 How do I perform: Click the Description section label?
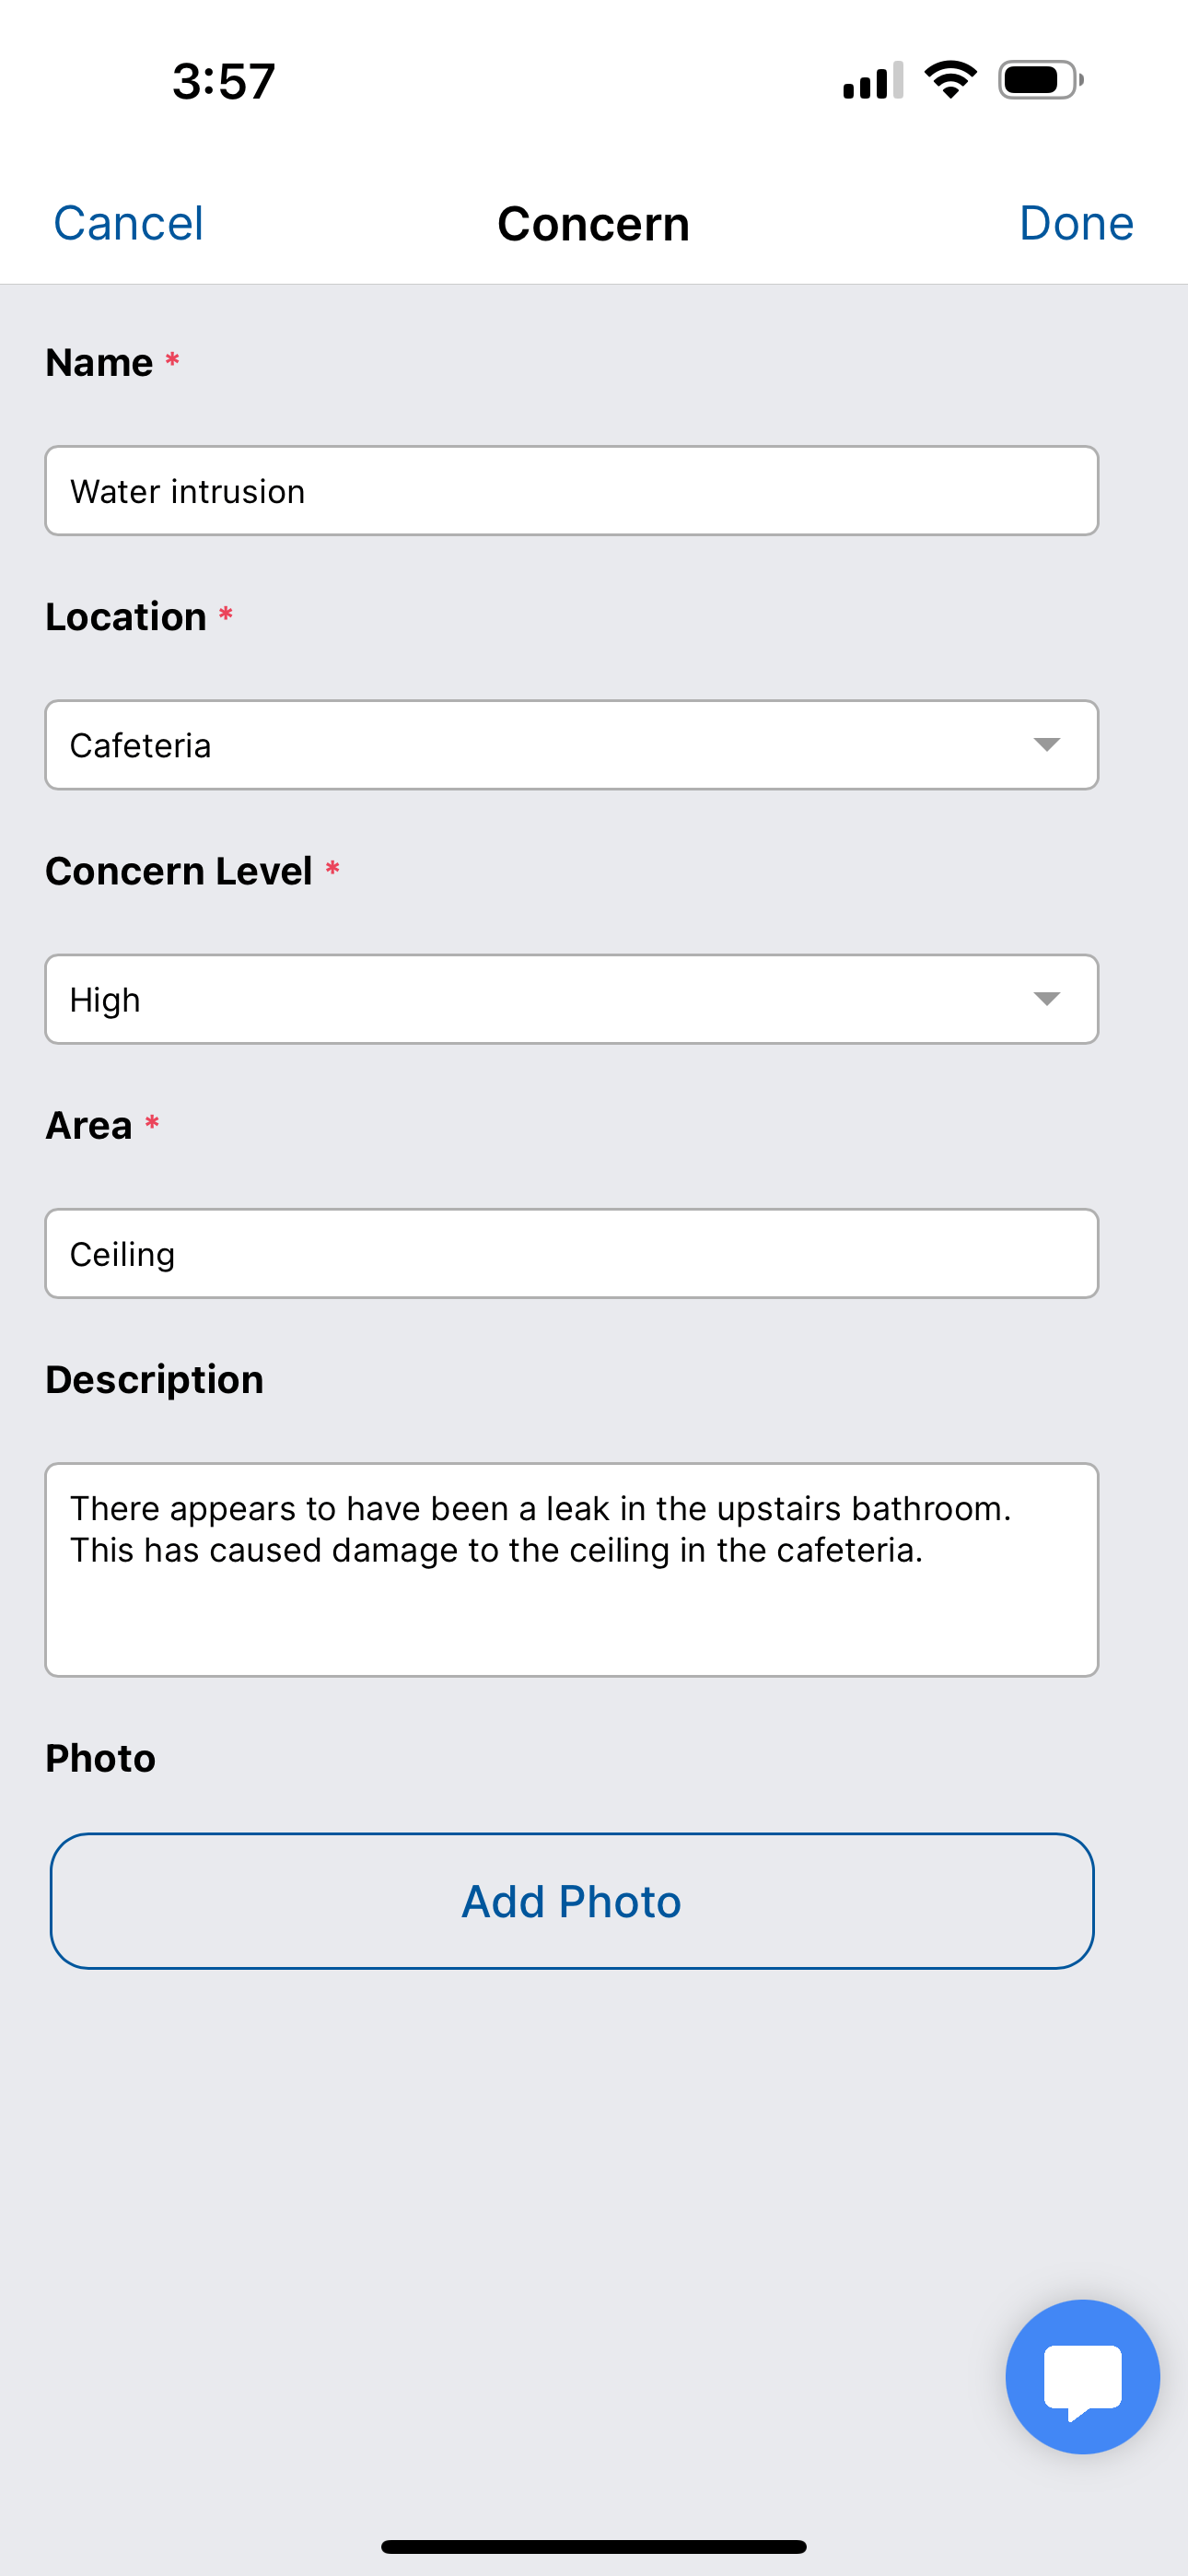tap(155, 1380)
